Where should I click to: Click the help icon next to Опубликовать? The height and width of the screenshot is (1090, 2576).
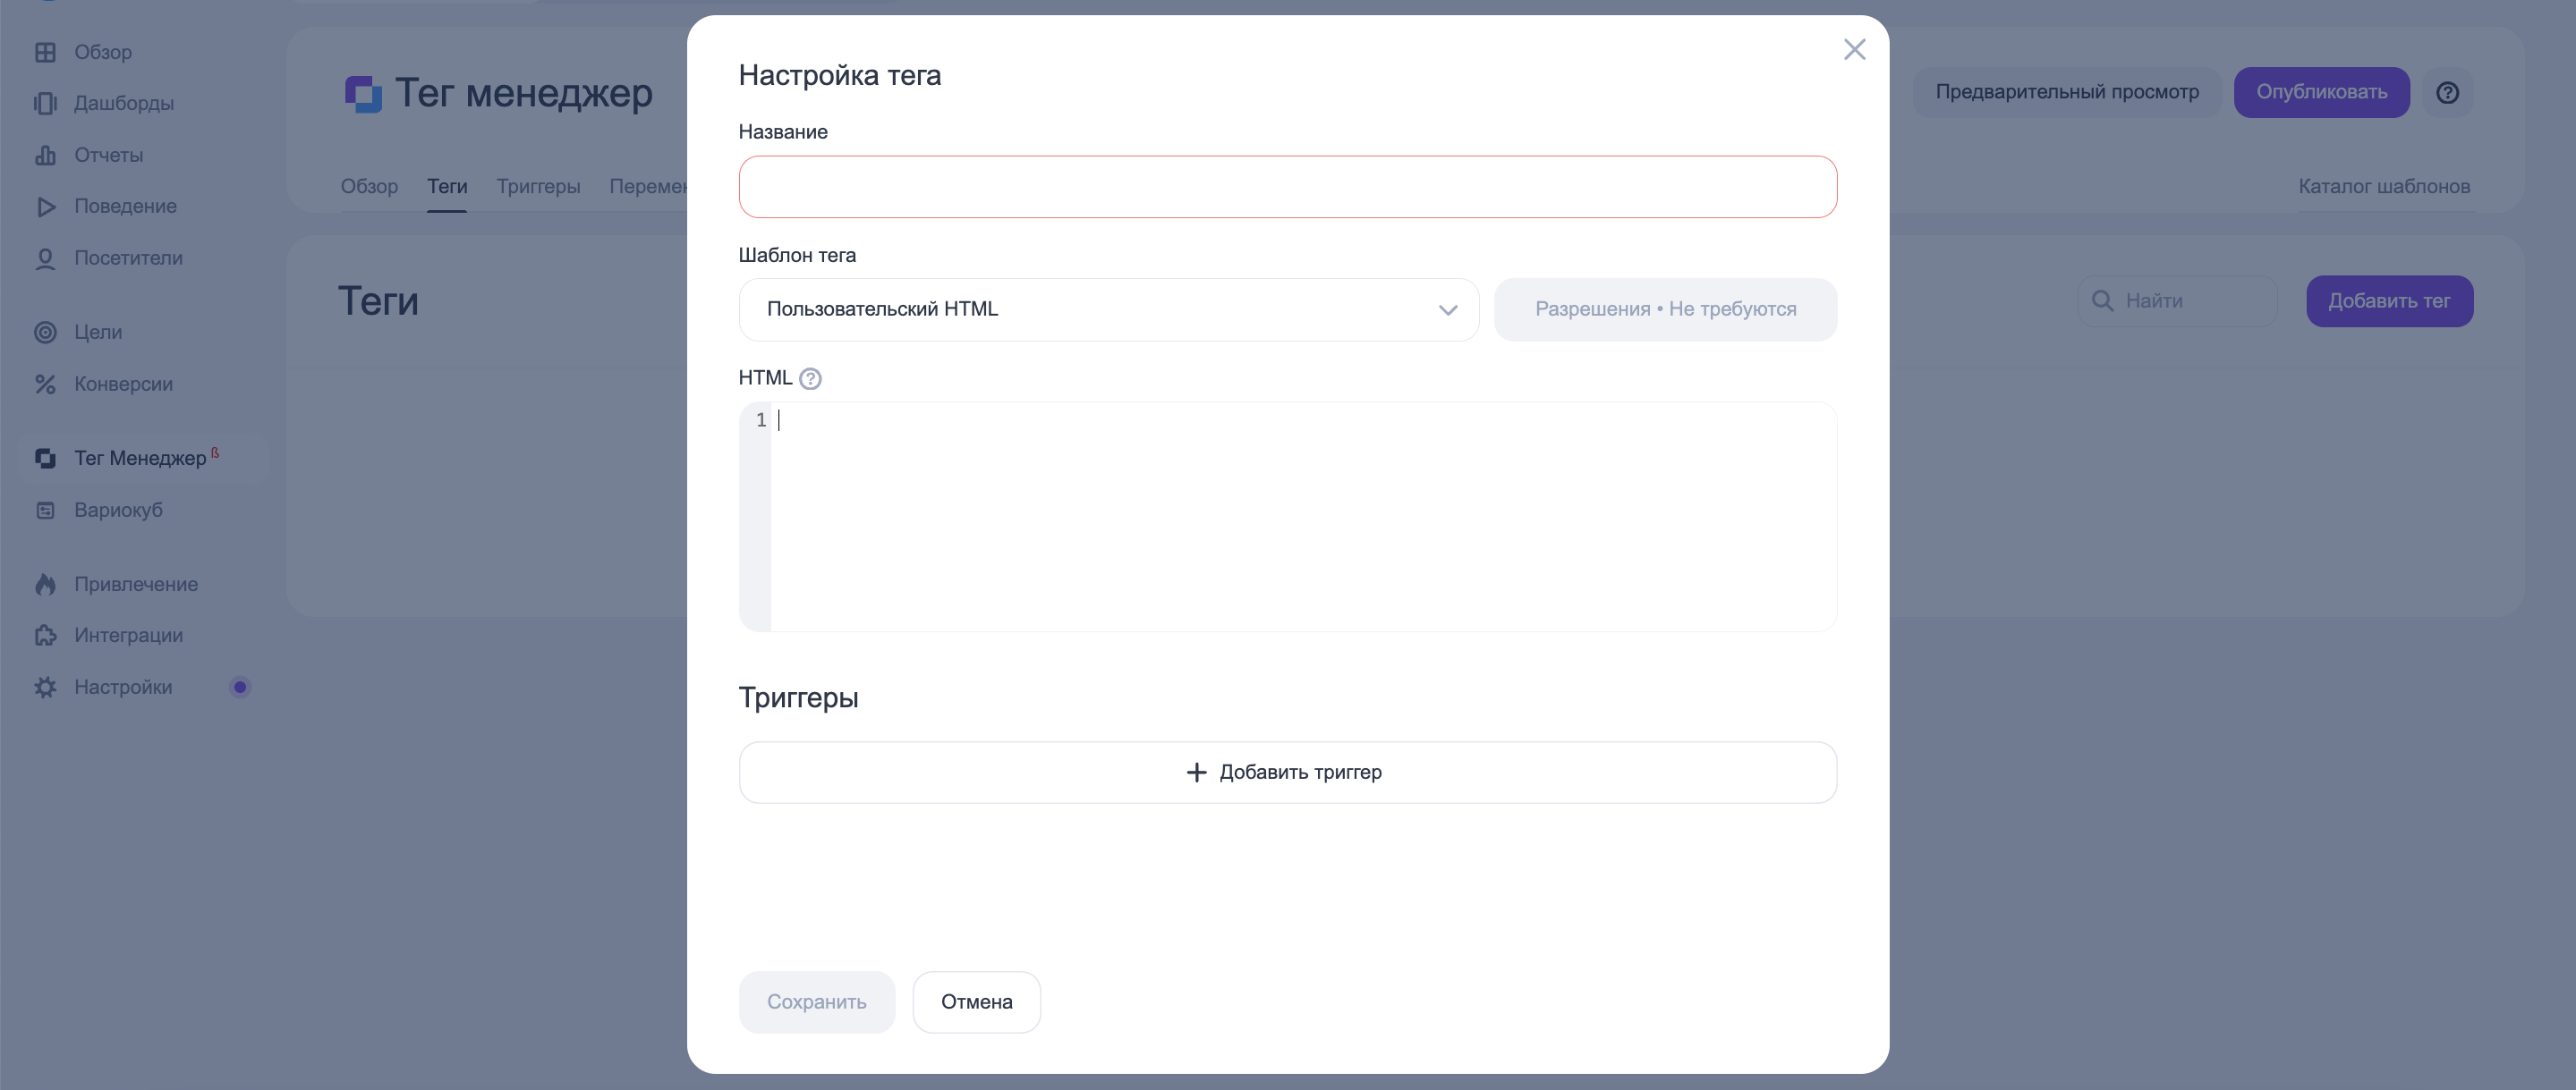[x=2447, y=93]
